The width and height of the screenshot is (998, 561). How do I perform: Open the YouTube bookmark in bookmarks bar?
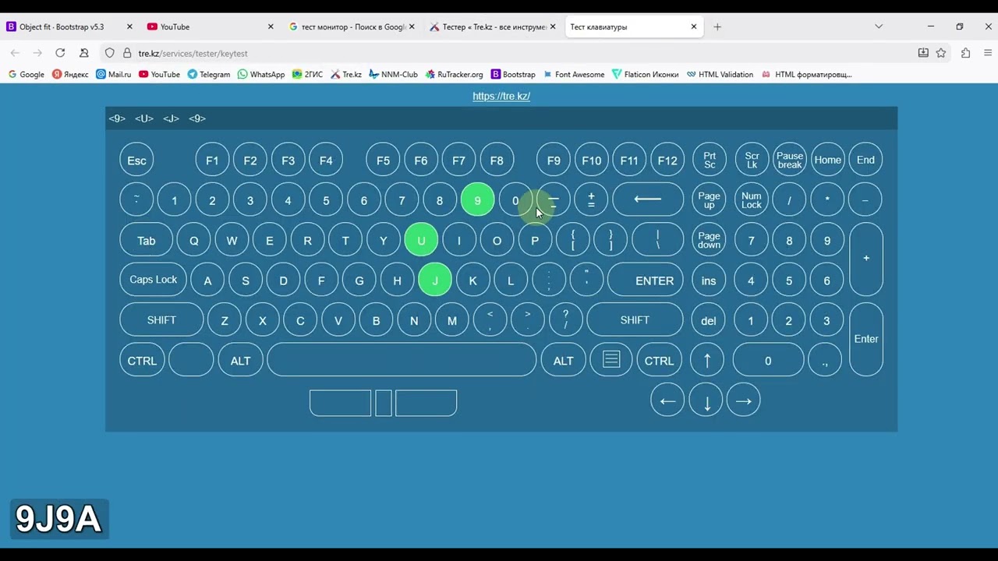pyautogui.click(x=159, y=74)
